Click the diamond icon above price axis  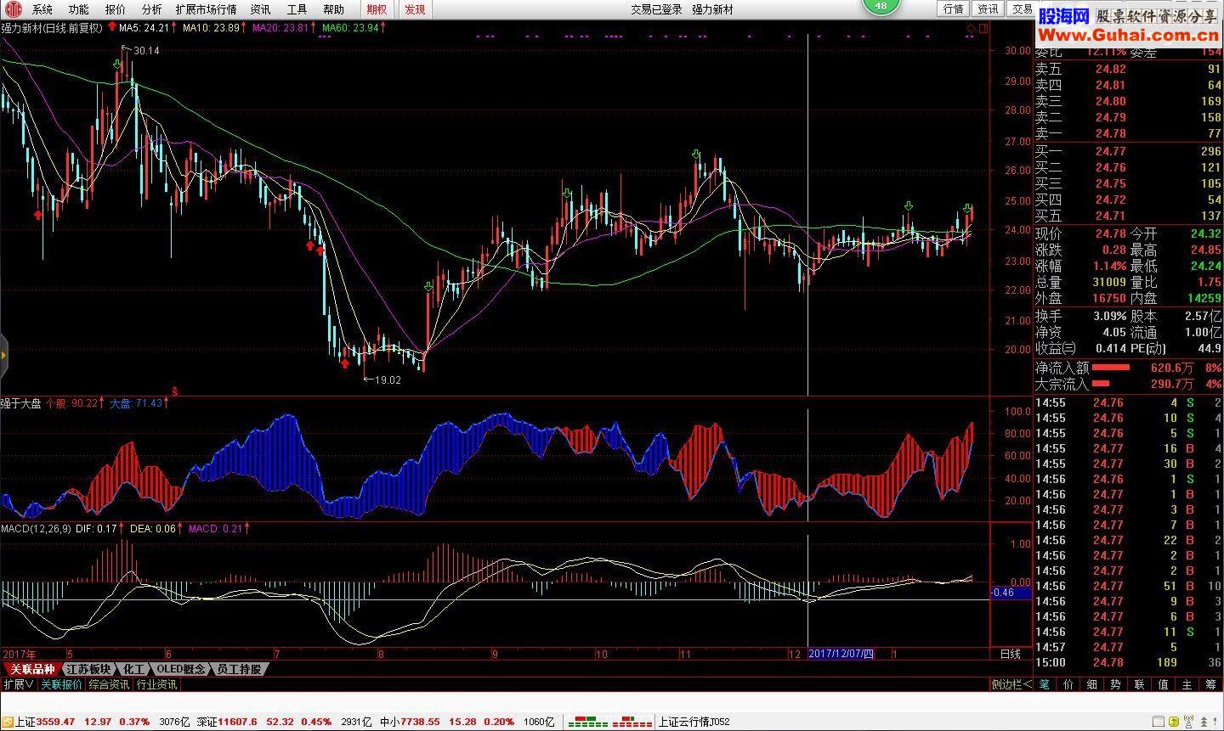coord(972,28)
